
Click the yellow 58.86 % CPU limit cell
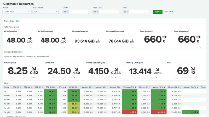(74, 104)
